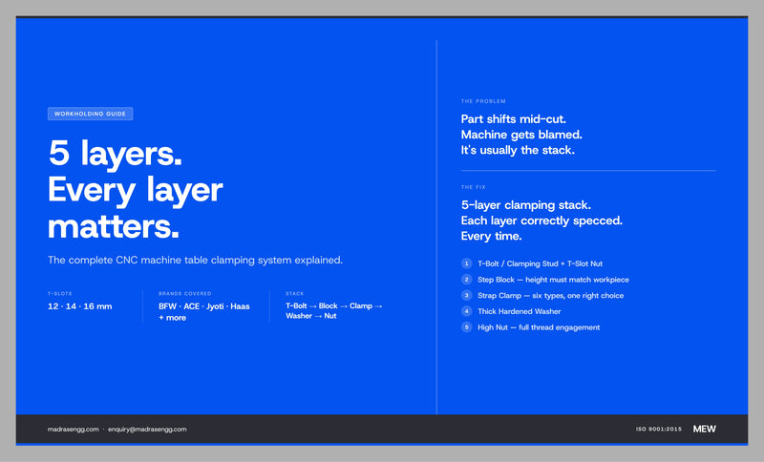Click THE FIX heading label

tap(473, 187)
